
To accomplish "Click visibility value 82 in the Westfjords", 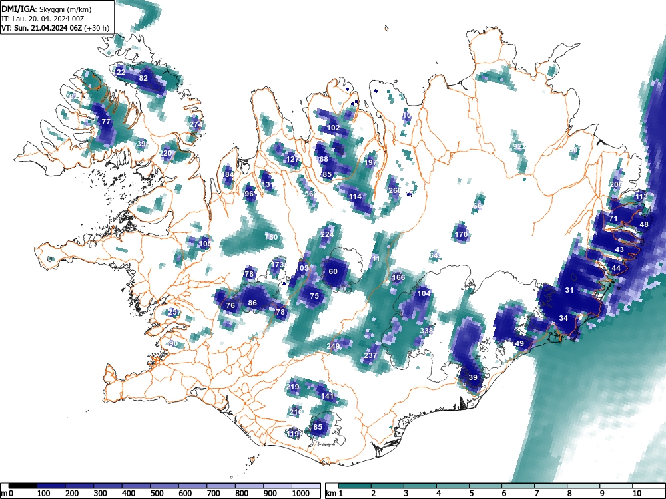I will tap(143, 78).
